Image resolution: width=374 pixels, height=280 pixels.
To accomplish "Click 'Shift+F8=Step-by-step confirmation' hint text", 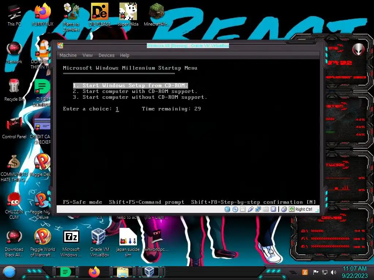I will pos(247,202).
